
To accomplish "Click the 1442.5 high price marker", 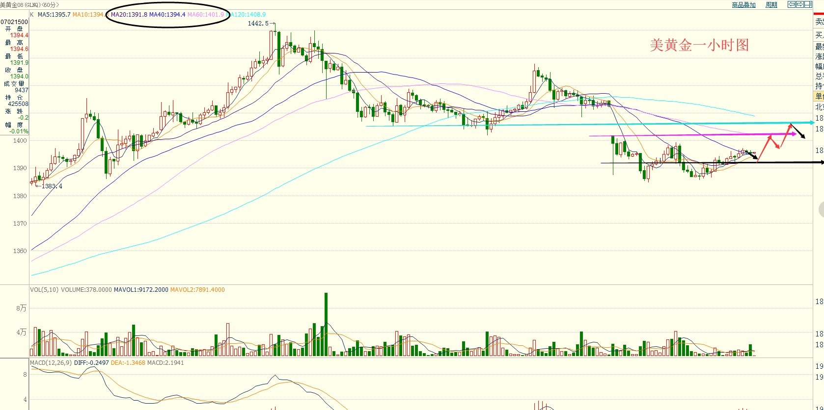I will coord(258,24).
